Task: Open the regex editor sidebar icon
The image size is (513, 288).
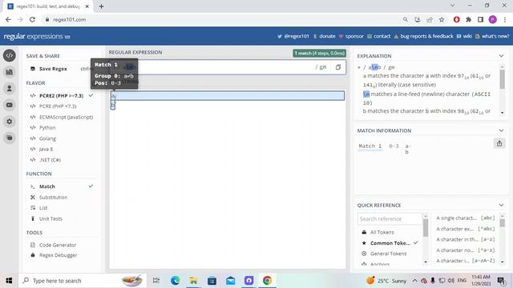Action: [x=10, y=55]
